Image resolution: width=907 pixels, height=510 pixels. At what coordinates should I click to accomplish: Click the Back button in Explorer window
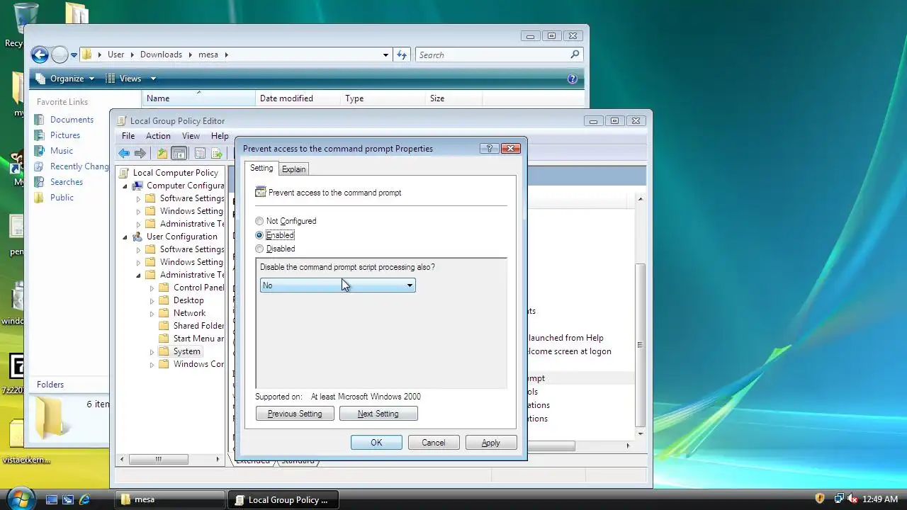[x=40, y=55]
